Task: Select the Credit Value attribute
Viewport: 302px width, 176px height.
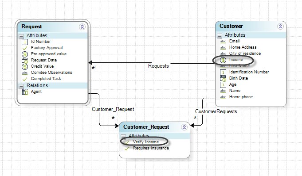Action: (43, 66)
